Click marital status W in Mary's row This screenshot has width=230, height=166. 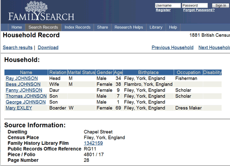point(71,108)
